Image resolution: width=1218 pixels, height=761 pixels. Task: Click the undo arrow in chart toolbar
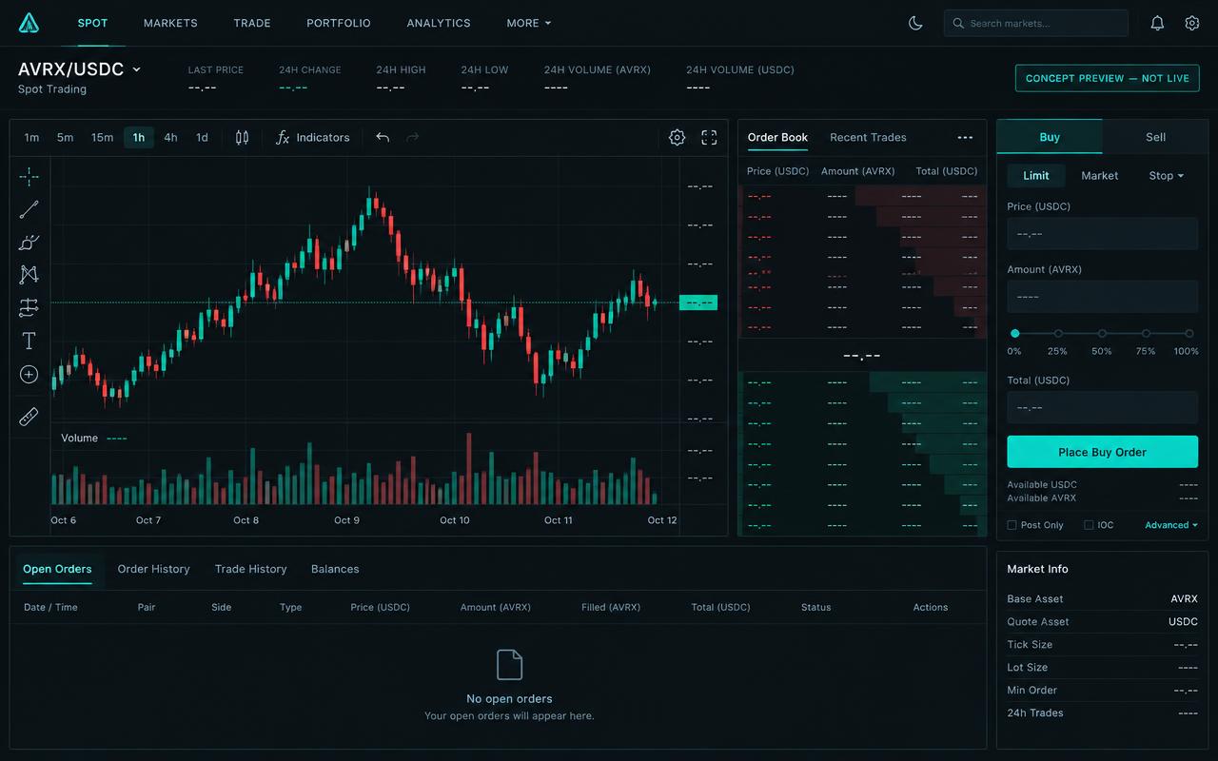[x=383, y=137]
